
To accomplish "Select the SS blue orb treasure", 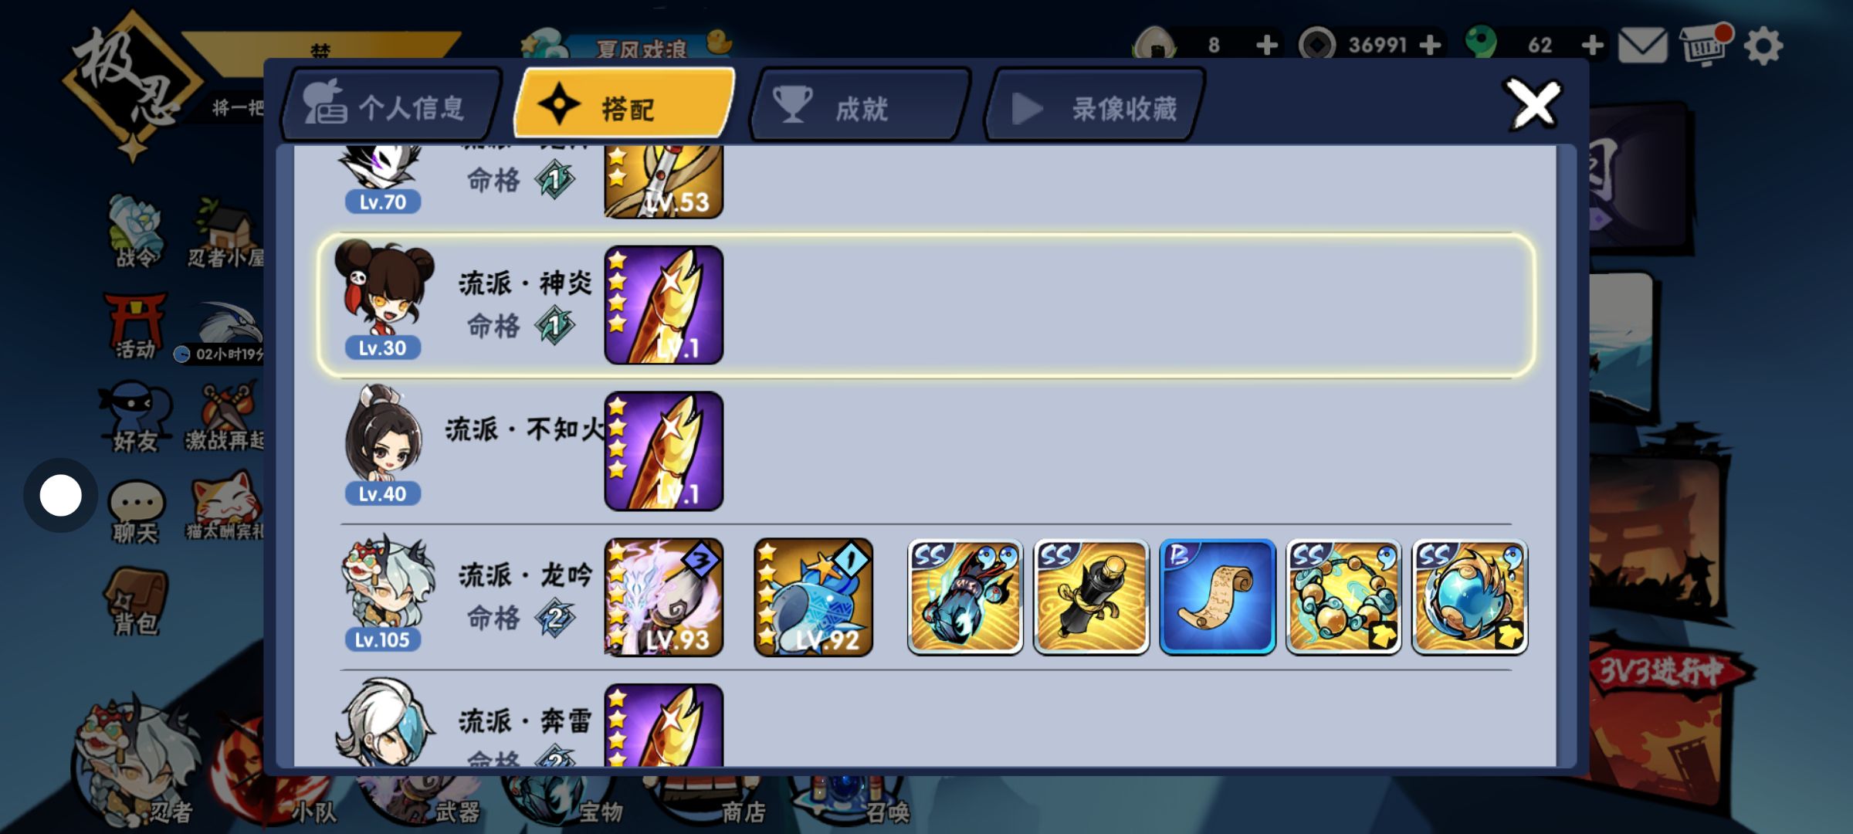I will 1469,597.
